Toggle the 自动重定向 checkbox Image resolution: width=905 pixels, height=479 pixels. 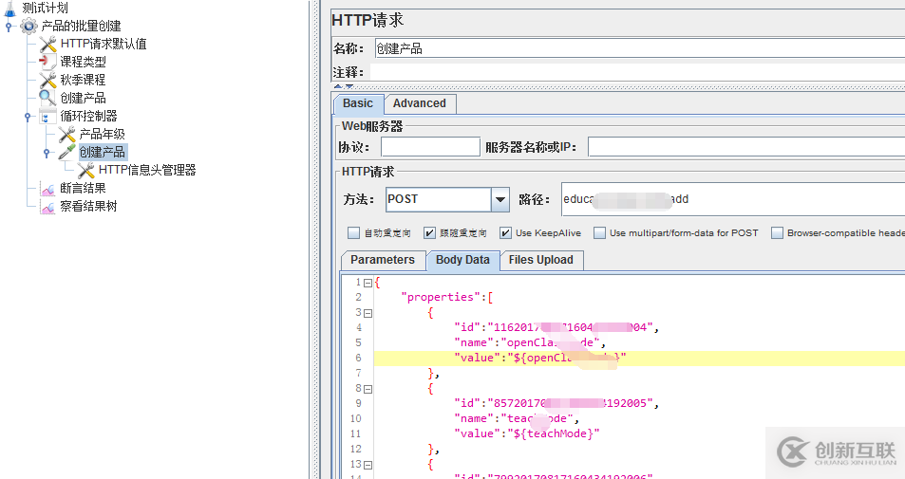coord(354,233)
